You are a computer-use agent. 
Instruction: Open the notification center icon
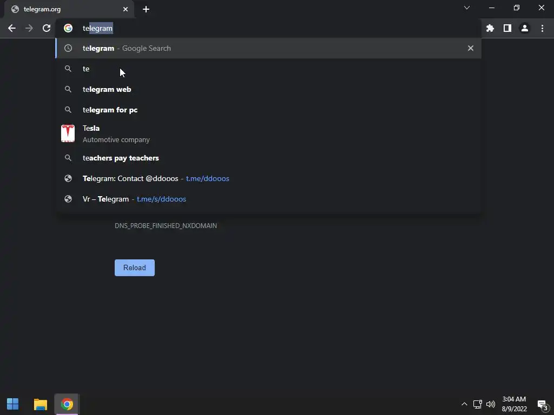(542, 405)
